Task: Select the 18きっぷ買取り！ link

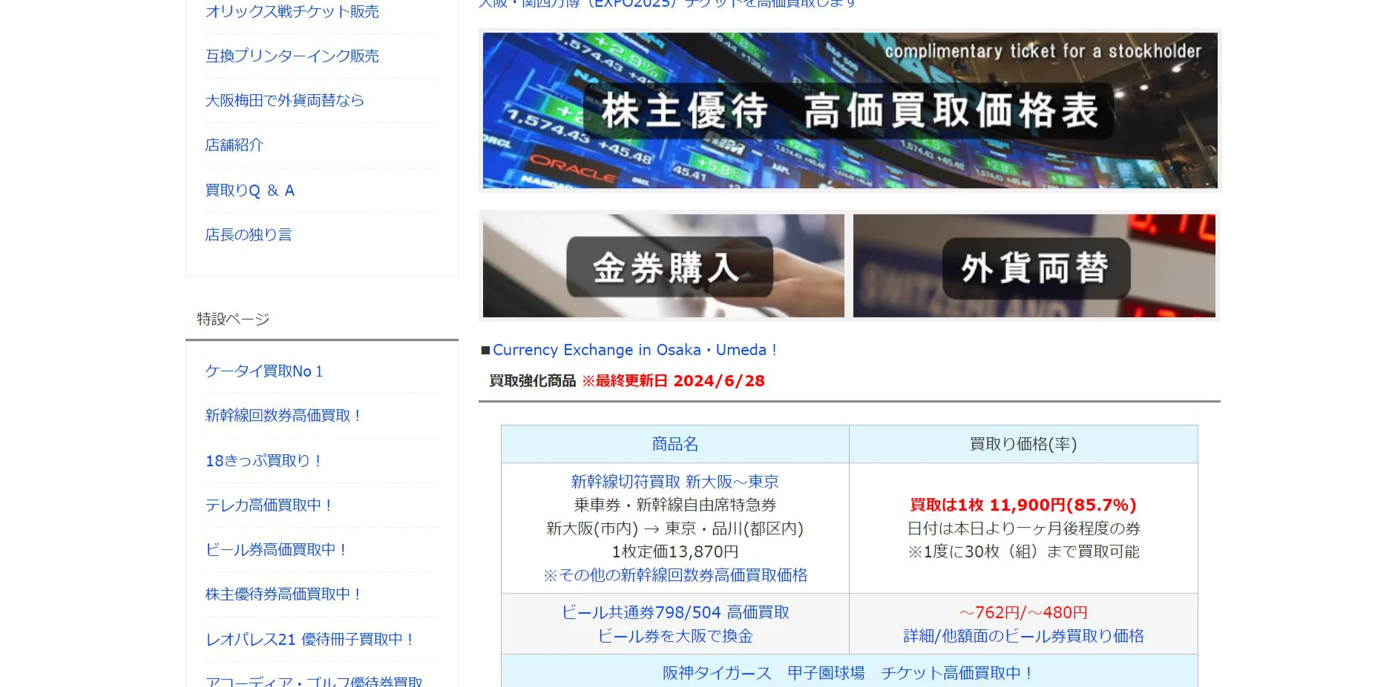Action: 263,461
